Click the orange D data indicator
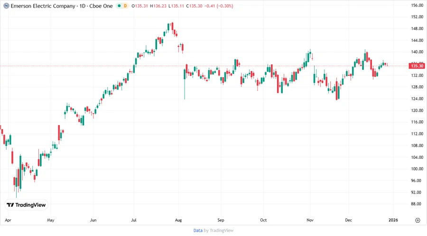This screenshot has width=427, height=236. [x=125, y=6]
